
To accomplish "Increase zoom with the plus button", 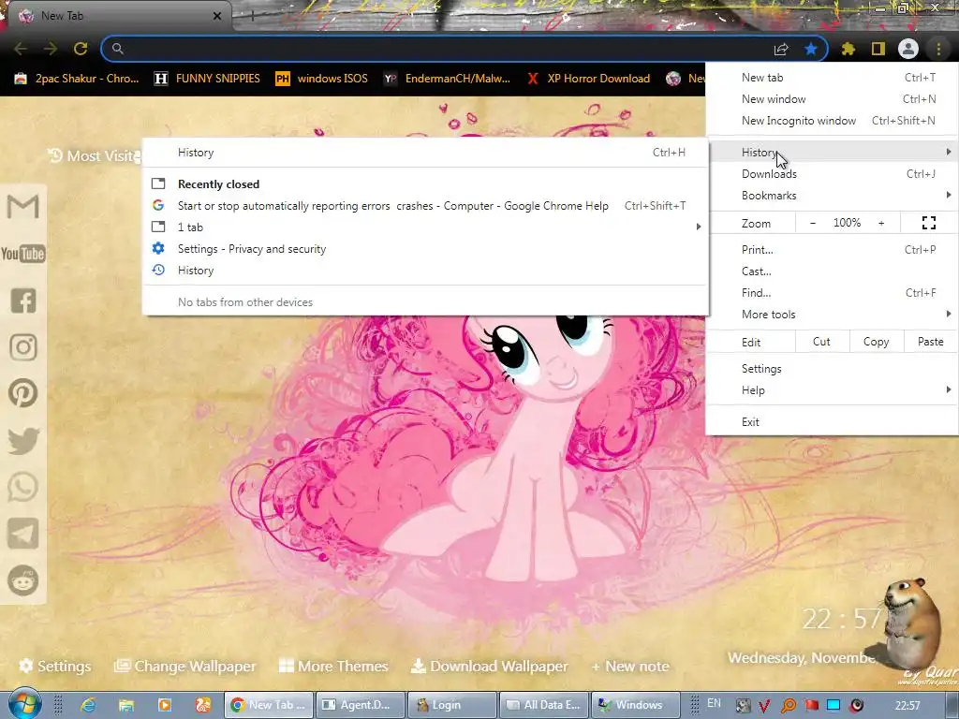I will (x=881, y=223).
